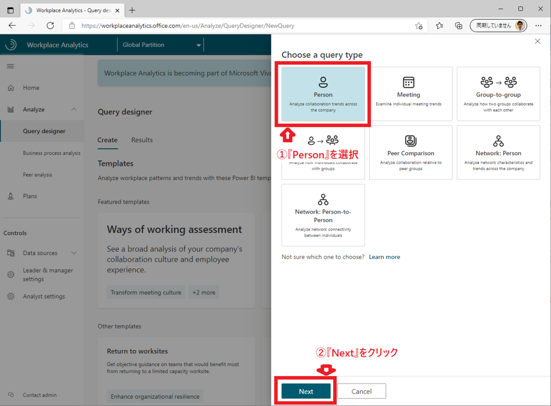
Task: Click the Person silhouette icon
Action: [323, 82]
